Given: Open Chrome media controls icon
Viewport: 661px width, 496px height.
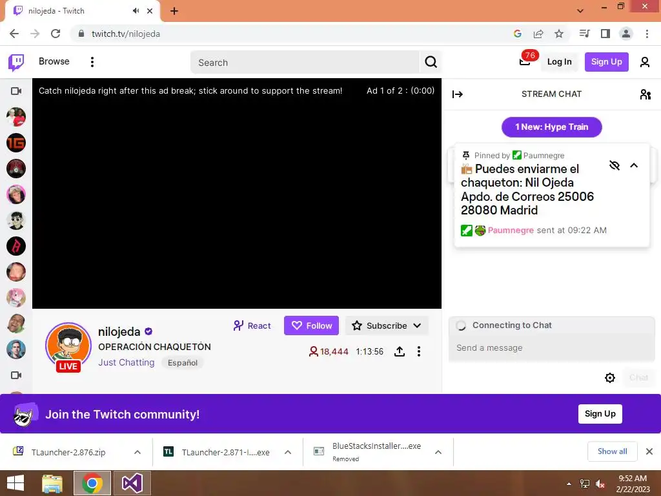Looking at the screenshot, I should click(584, 34).
